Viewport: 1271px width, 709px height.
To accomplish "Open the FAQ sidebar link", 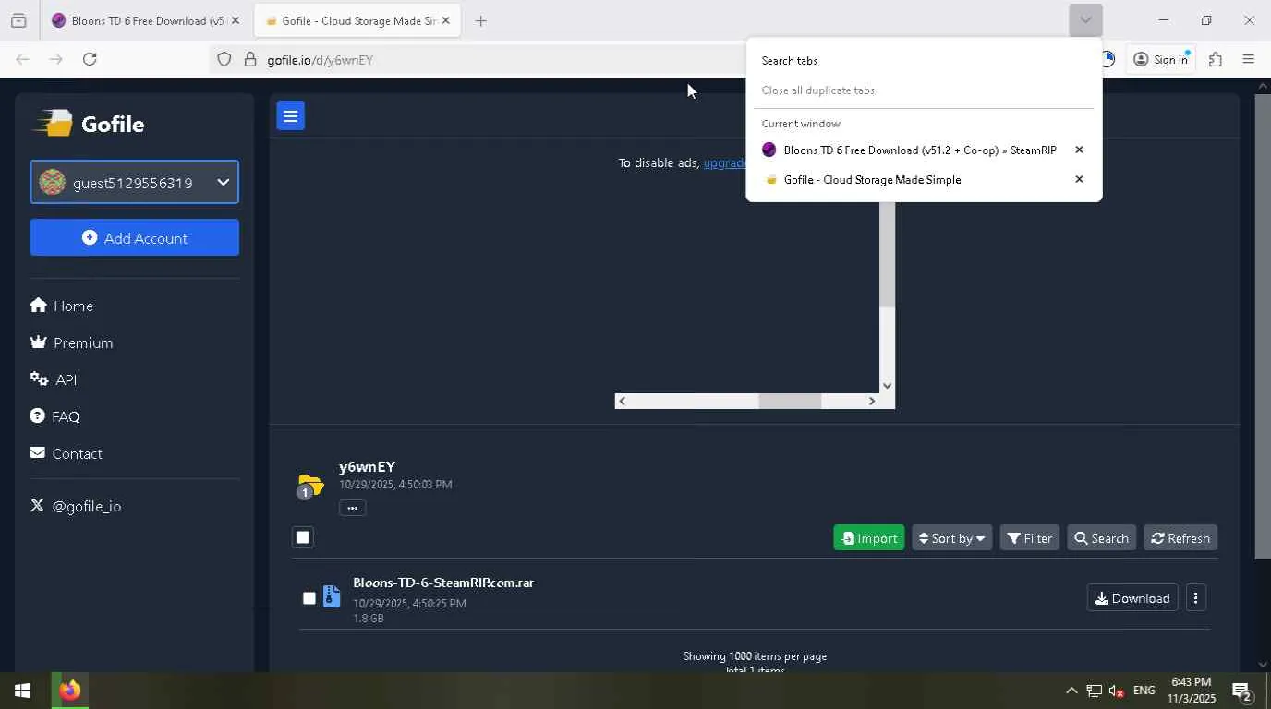I will point(55,416).
